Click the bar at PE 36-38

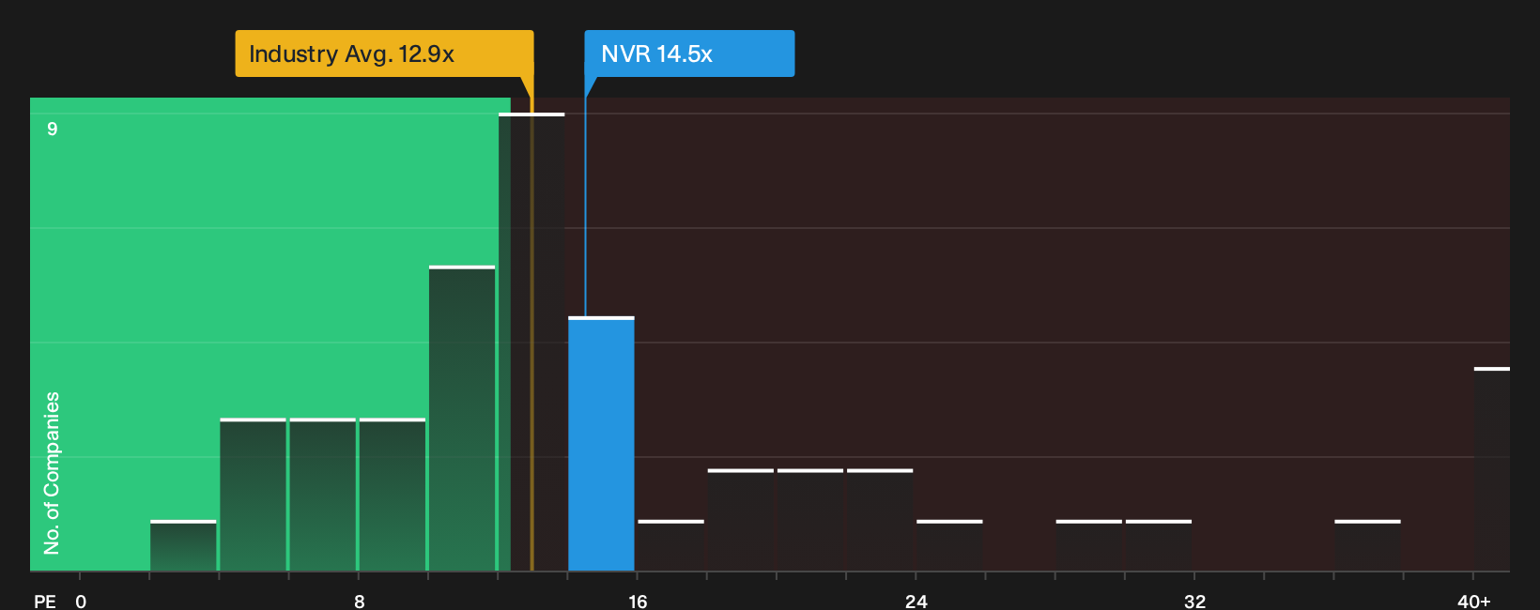point(1367,545)
